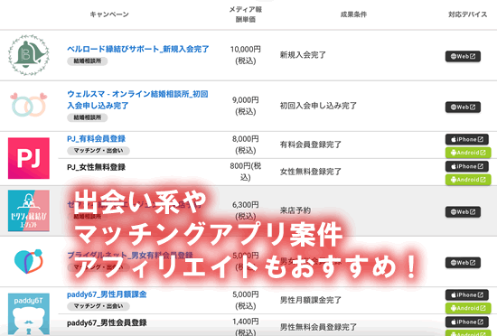Click the paddy67 bear logo

point(29,313)
